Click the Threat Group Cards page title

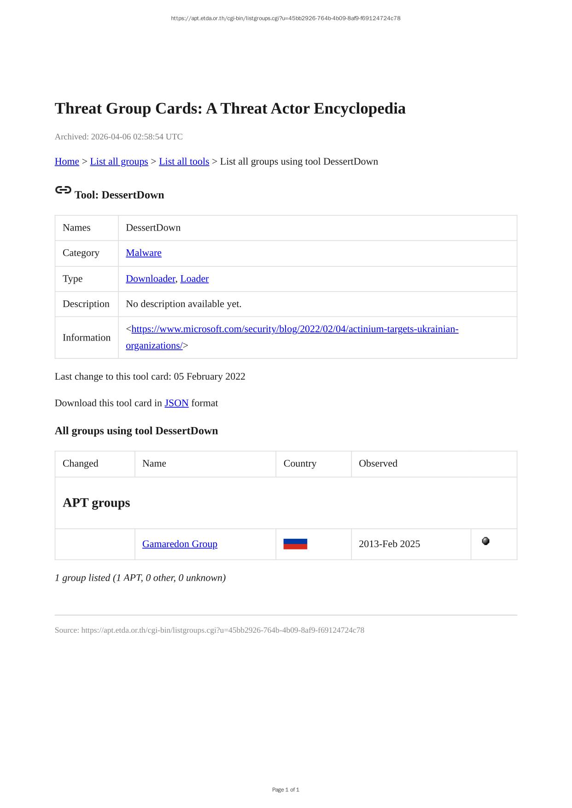(230, 109)
